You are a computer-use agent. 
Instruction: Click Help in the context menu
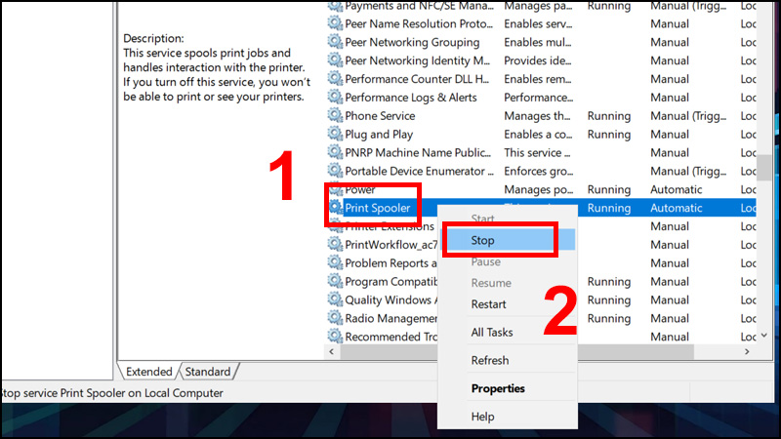(x=482, y=417)
